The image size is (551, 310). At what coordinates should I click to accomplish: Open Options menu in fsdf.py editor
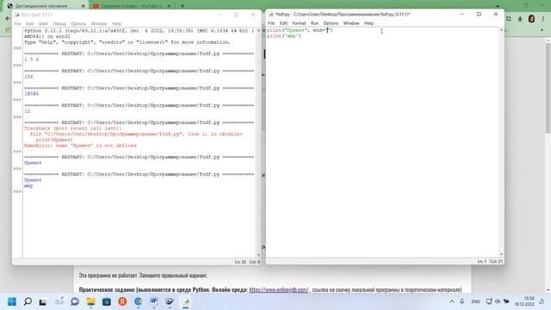pyautogui.click(x=331, y=23)
